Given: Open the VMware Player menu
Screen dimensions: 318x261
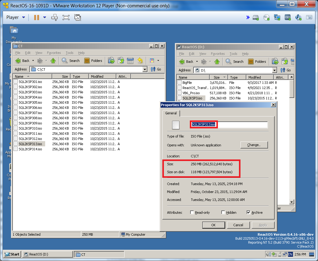Looking at the screenshot, I should 16,17.
